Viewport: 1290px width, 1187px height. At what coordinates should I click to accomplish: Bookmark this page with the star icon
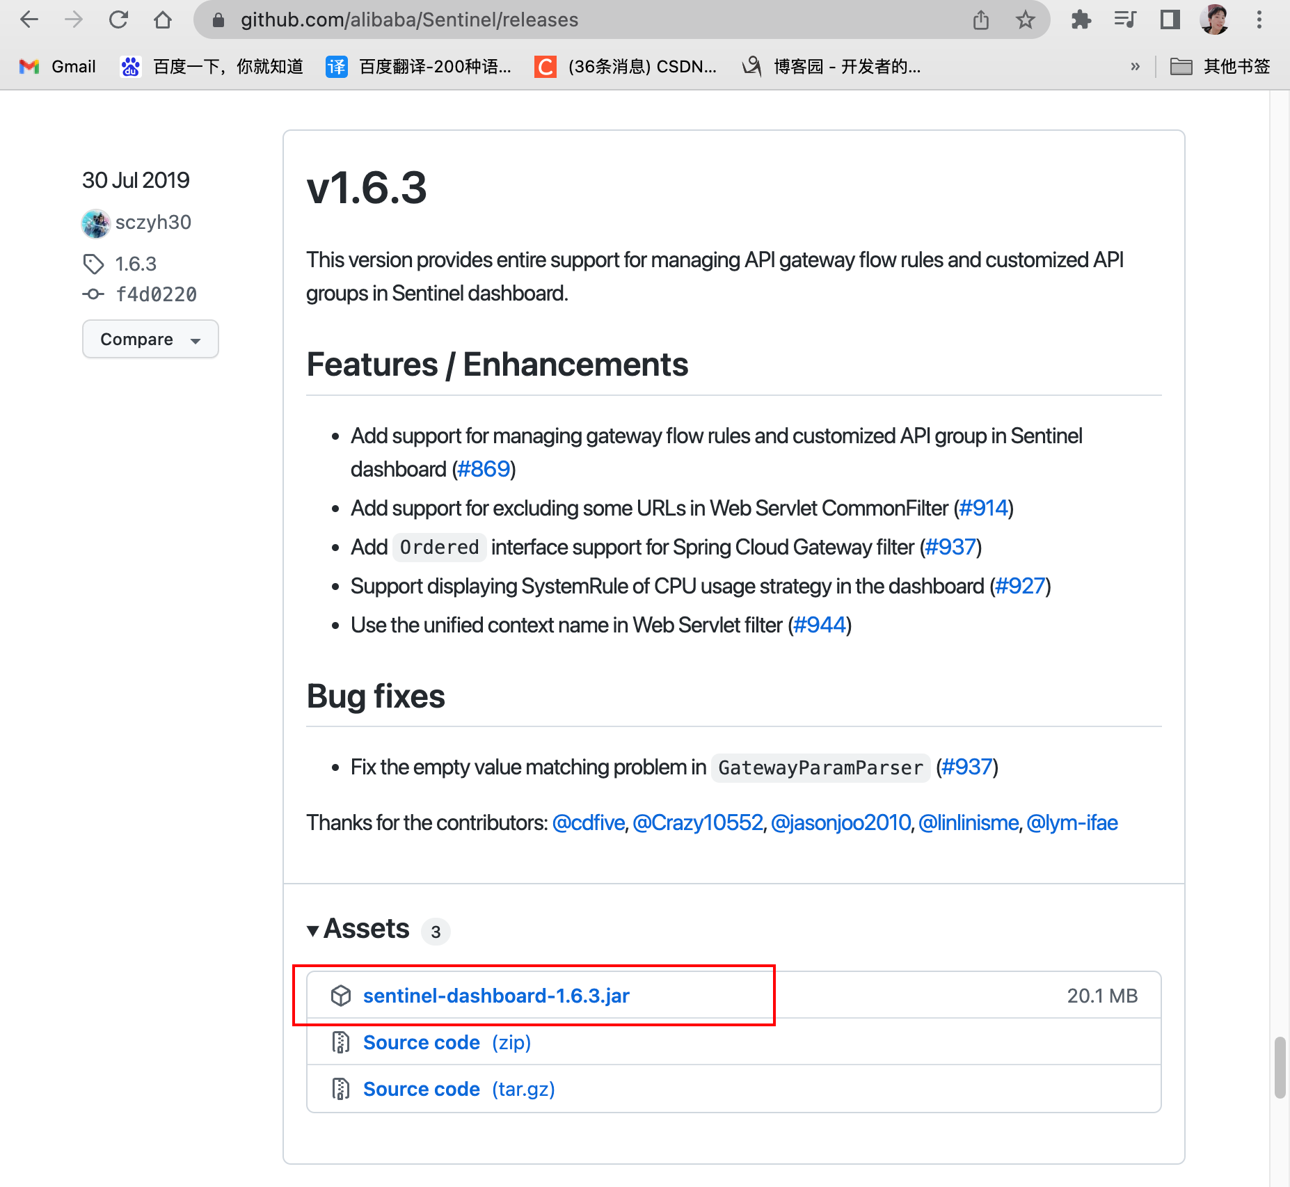[x=1025, y=19]
